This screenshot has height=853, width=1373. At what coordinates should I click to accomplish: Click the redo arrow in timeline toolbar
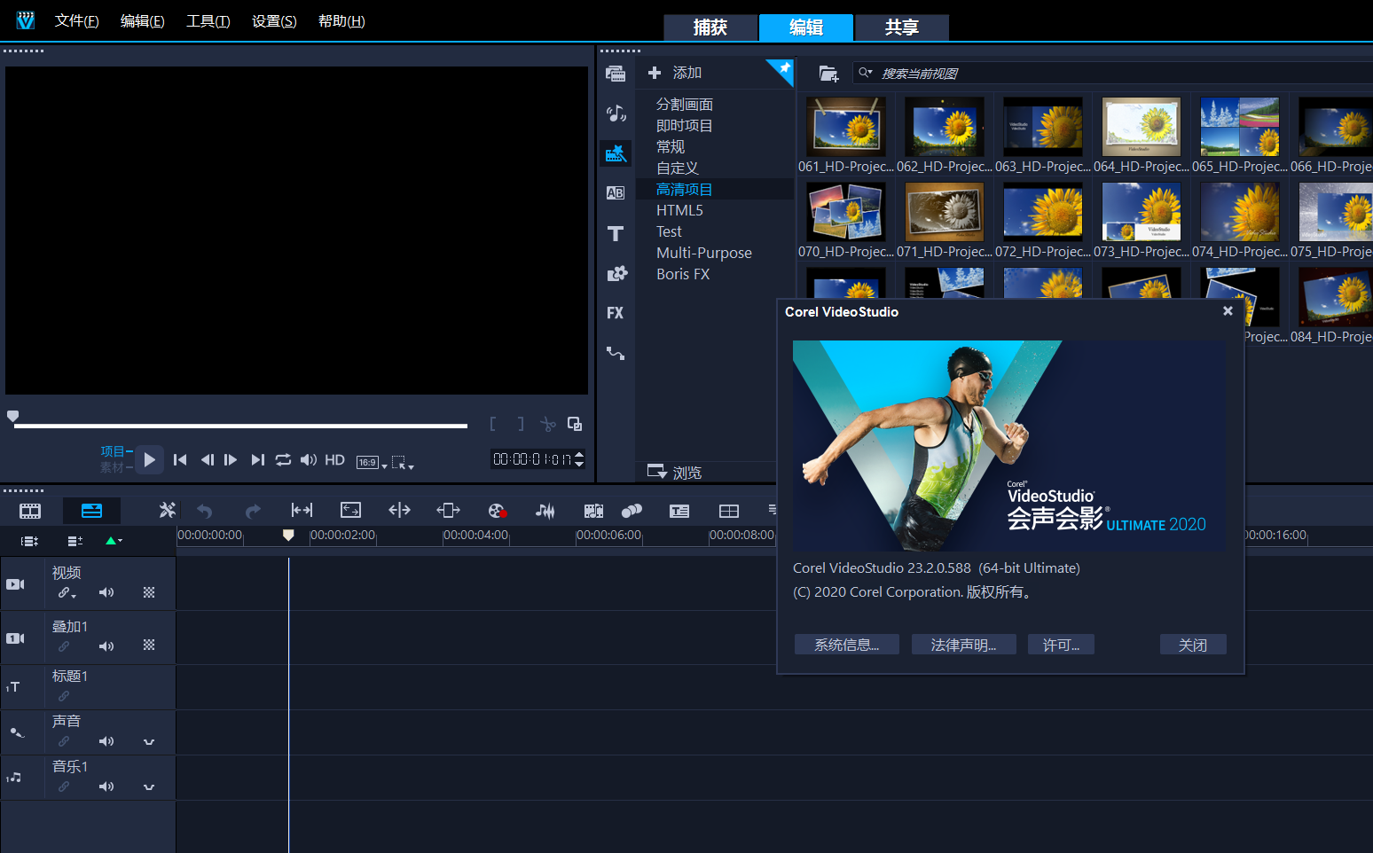pyautogui.click(x=253, y=511)
